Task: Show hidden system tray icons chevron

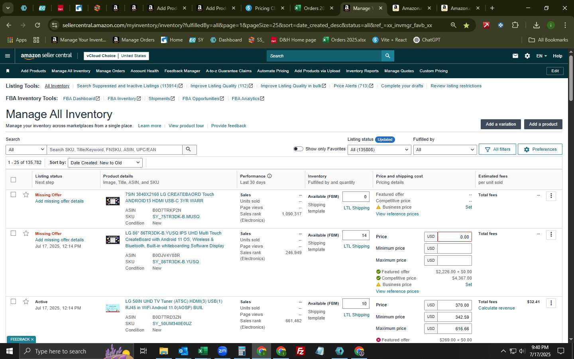Action: pos(503,351)
